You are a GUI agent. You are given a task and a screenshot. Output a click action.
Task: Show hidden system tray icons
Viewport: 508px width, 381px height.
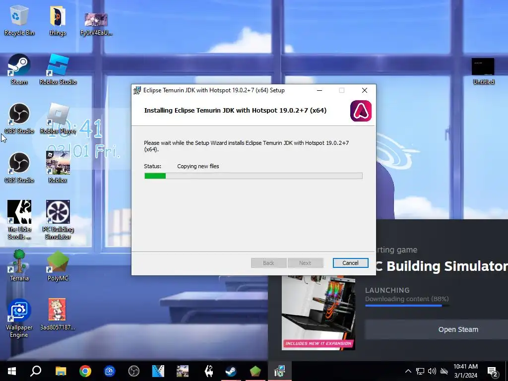(408, 371)
